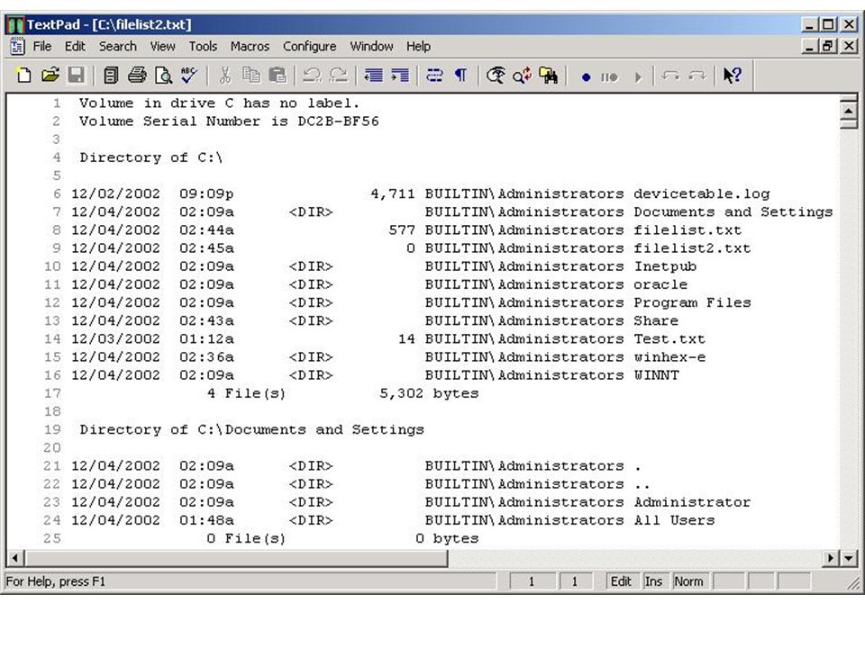The height and width of the screenshot is (648, 865).
Task: Click the Unindent block icon
Action: click(373, 75)
